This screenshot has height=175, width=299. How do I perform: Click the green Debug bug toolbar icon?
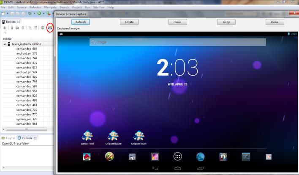[x=30, y=14]
